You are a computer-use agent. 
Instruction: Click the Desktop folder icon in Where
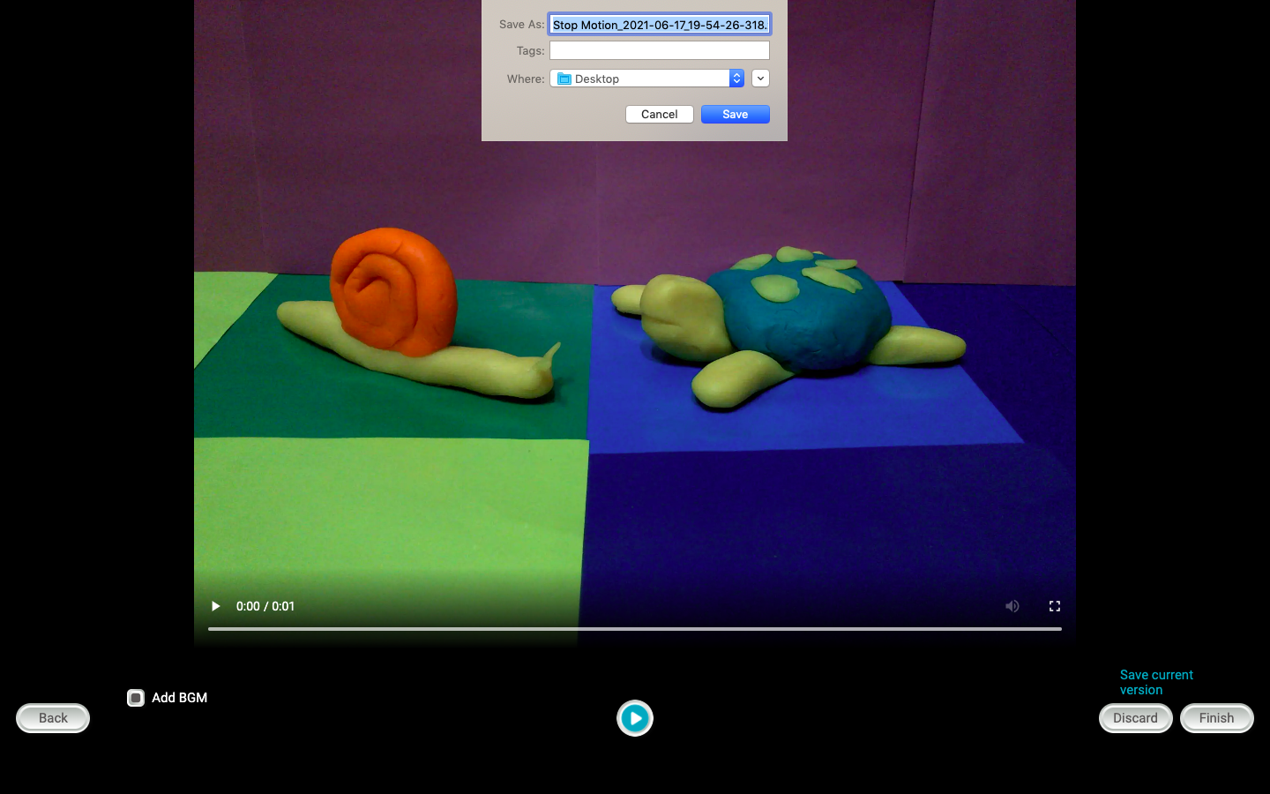(x=564, y=79)
